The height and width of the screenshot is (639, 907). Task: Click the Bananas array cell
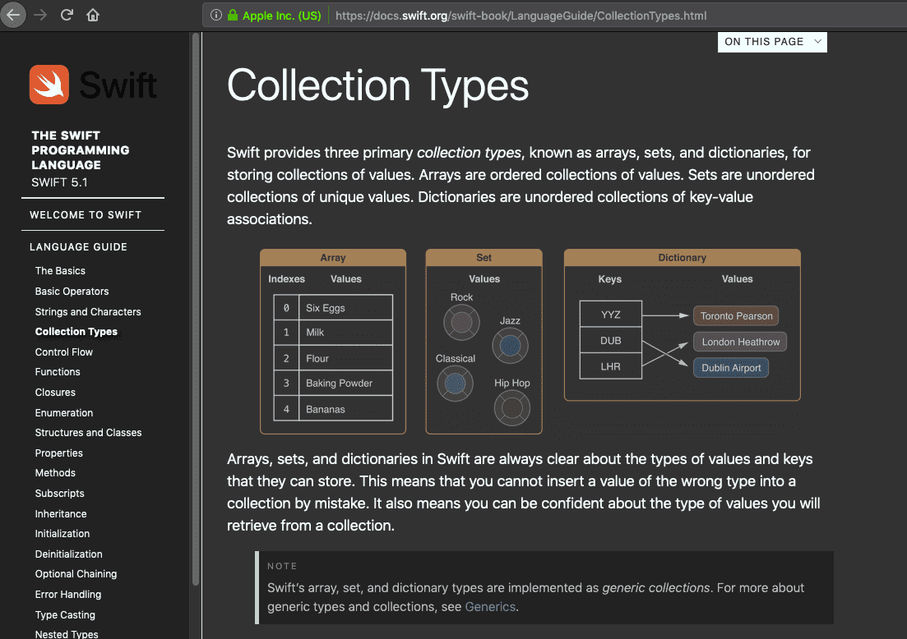(x=346, y=408)
